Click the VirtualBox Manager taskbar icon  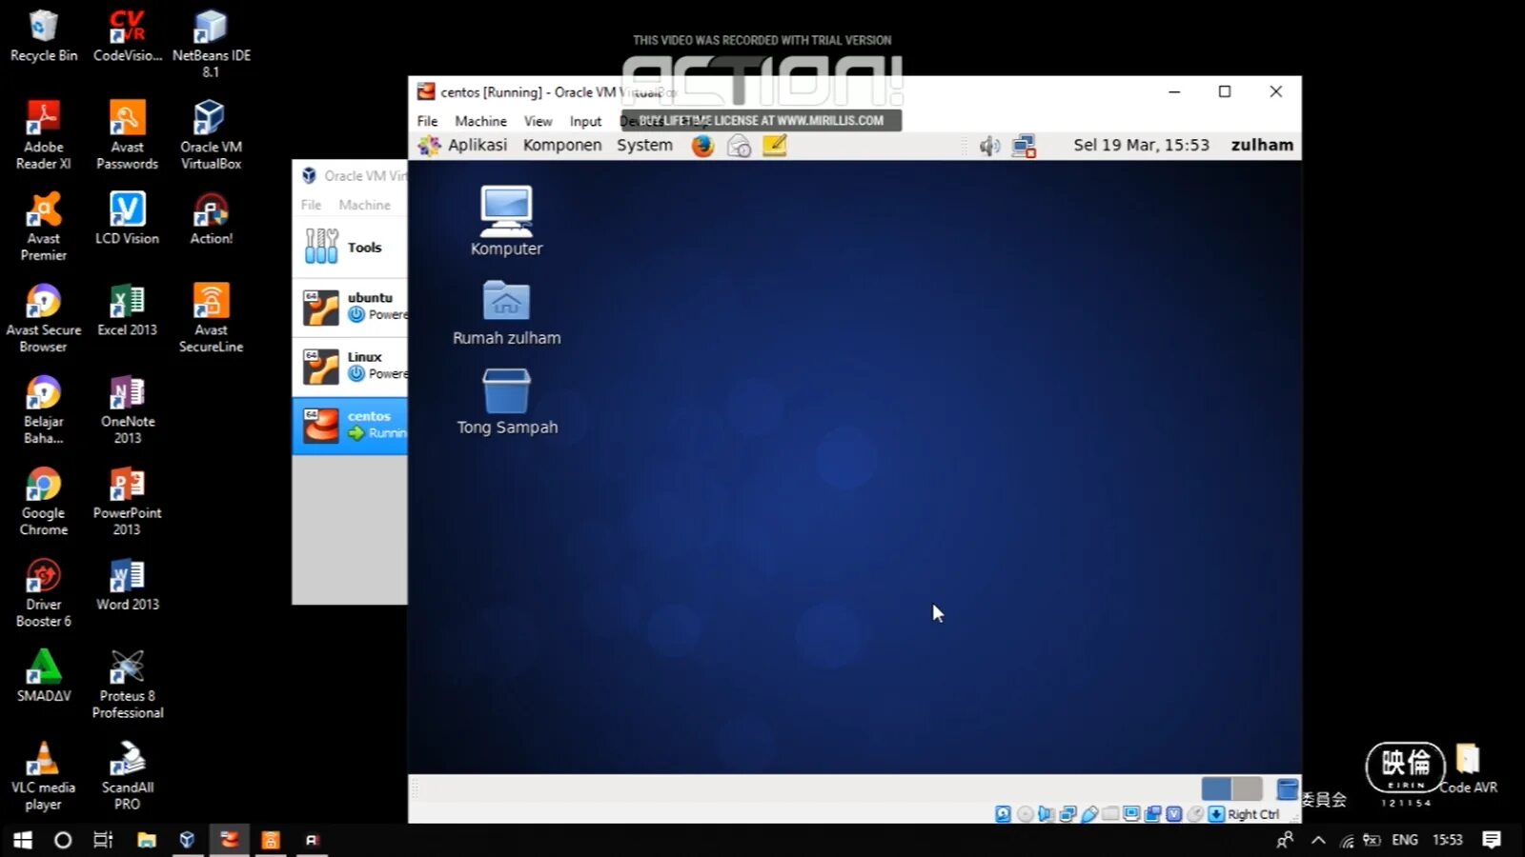tap(187, 840)
